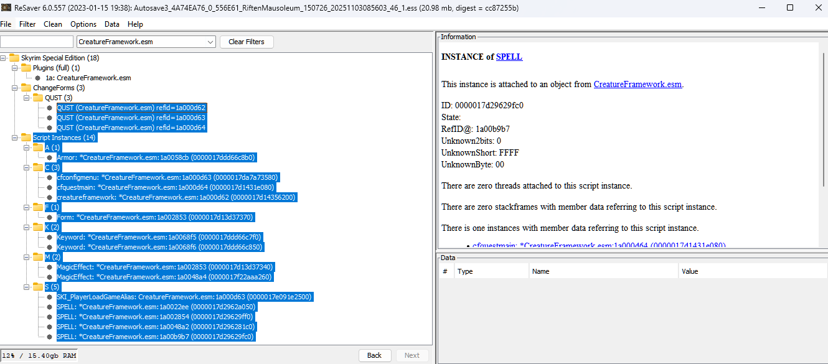This screenshot has width=828, height=364.
Task: Collapse the K (2) group
Action: [x=27, y=227]
